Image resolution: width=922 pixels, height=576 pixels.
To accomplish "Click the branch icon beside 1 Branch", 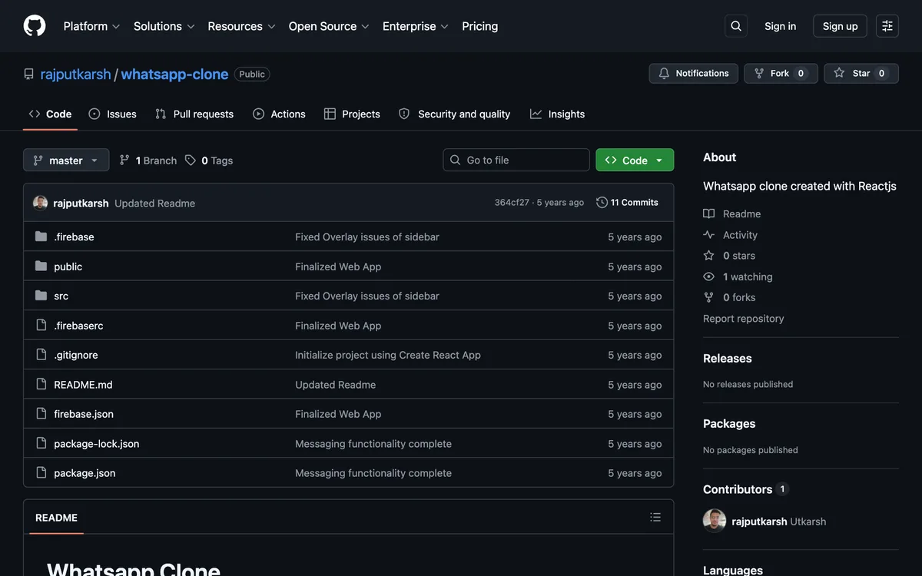I will tap(124, 161).
